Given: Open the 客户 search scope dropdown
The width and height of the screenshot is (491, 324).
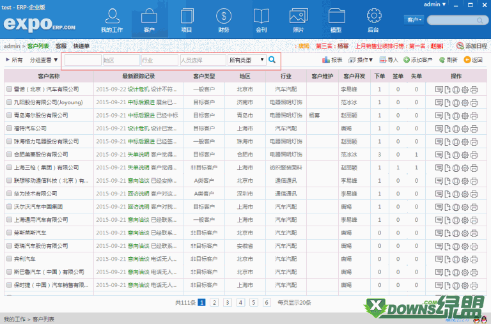Looking at the screenshot, I should click(414, 20).
